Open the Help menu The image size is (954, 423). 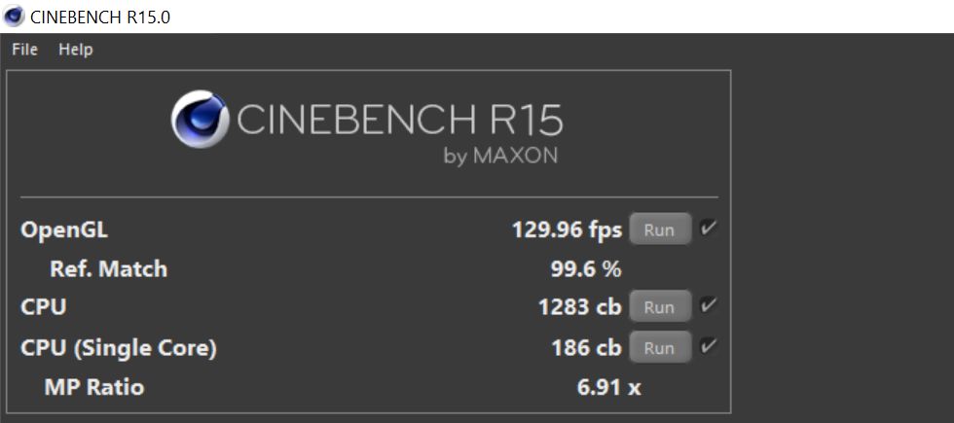pos(76,50)
